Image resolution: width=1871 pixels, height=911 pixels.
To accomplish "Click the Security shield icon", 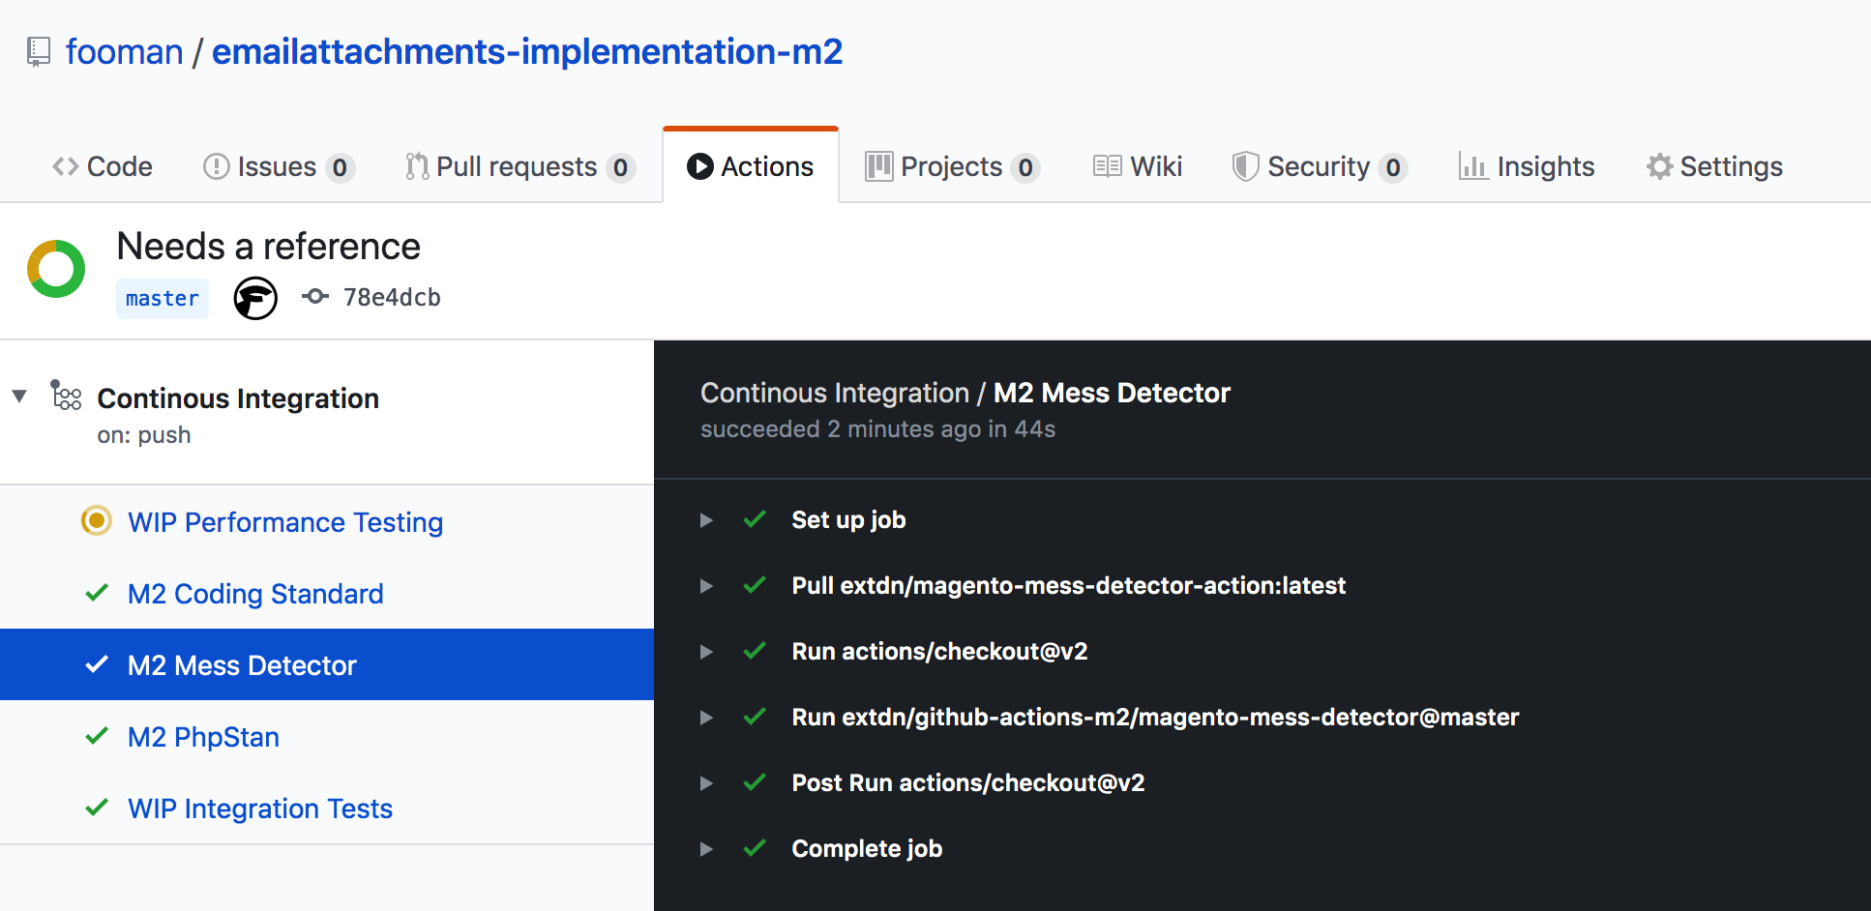I will click(x=1245, y=166).
